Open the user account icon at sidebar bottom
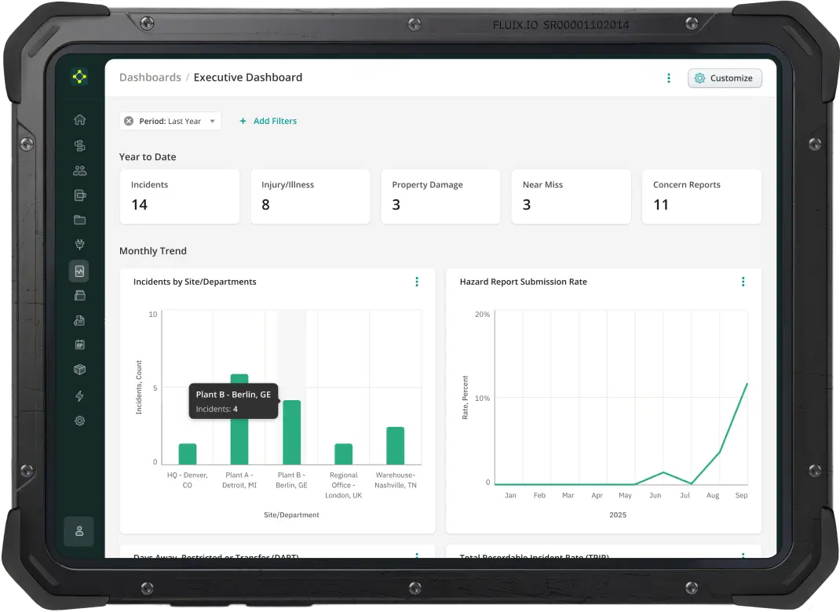The height and width of the screenshot is (612, 840). 79,531
